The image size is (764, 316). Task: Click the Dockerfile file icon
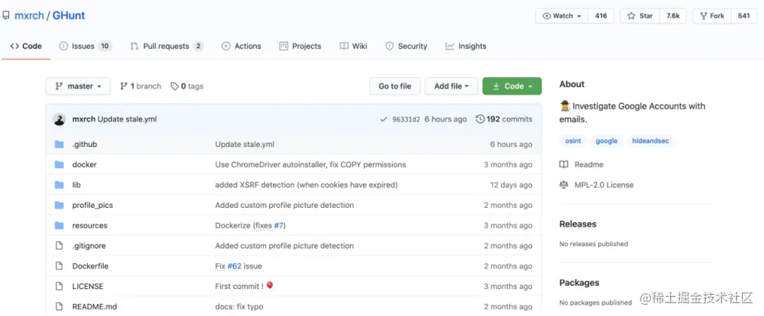click(x=59, y=266)
